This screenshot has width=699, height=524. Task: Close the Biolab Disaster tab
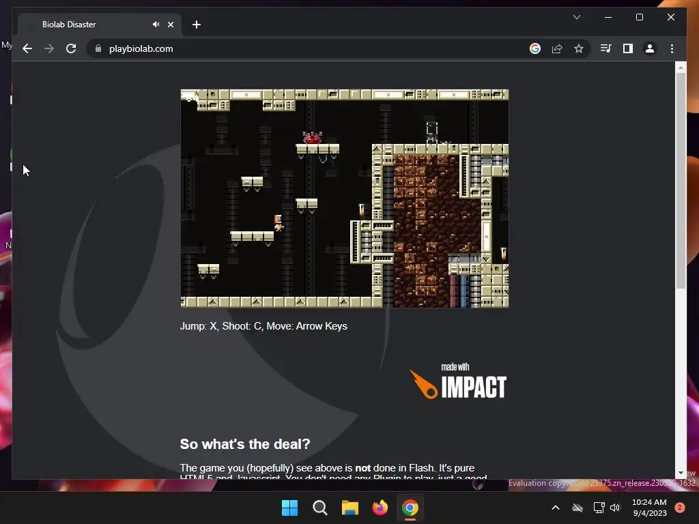click(170, 25)
